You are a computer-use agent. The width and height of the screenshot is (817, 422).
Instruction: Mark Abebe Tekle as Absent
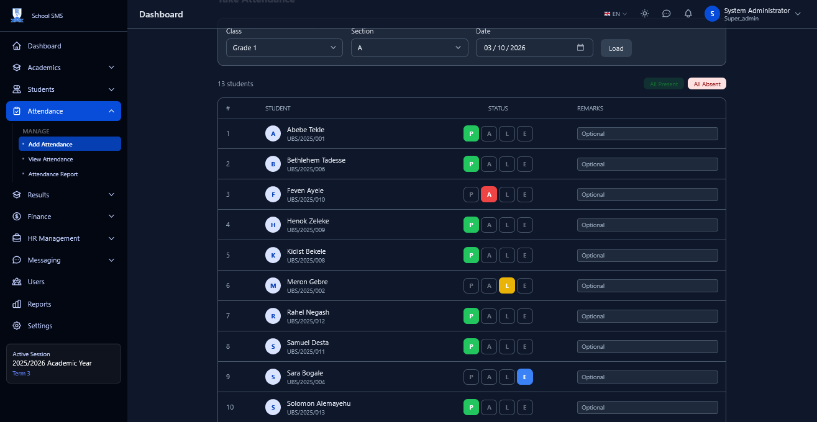click(490, 133)
